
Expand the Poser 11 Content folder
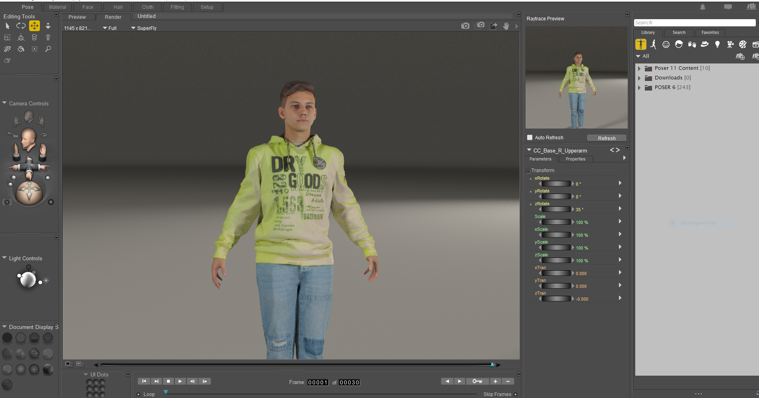point(639,68)
